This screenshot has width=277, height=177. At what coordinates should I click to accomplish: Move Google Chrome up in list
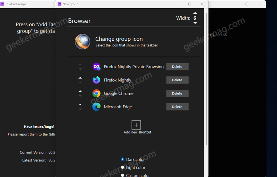[80, 91]
